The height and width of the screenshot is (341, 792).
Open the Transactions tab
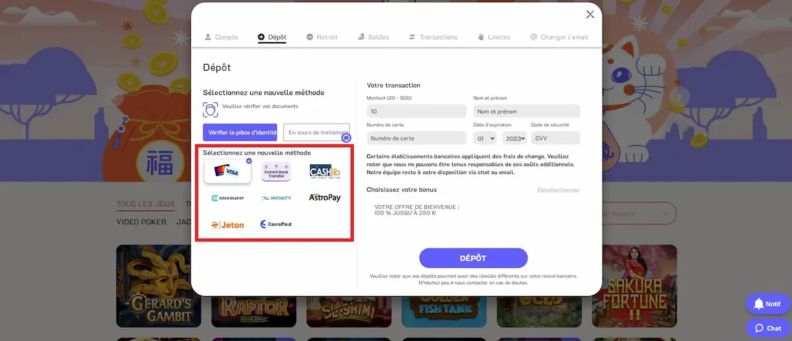(x=433, y=37)
